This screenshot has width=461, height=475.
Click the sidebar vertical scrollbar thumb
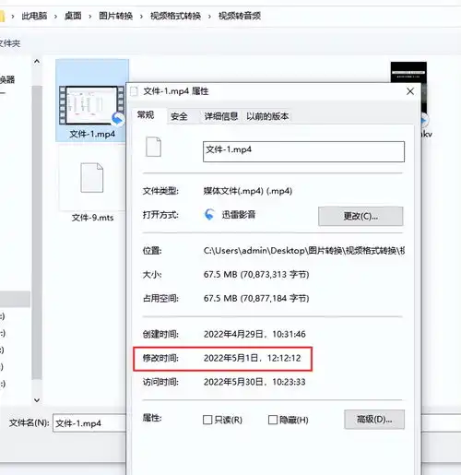point(37,232)
